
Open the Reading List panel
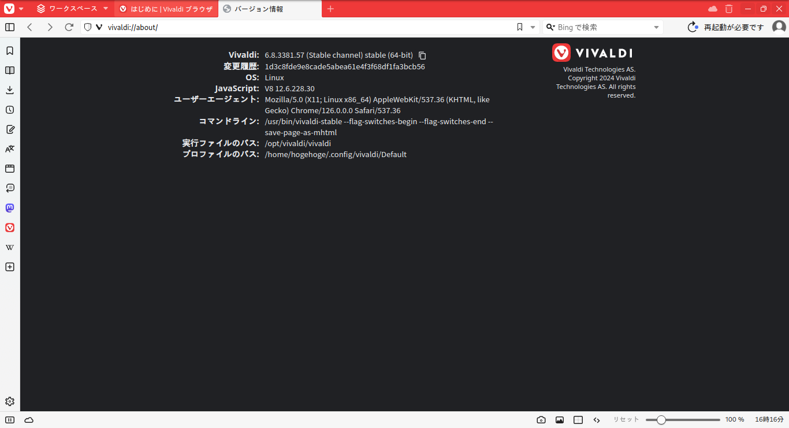click(10, 70)
